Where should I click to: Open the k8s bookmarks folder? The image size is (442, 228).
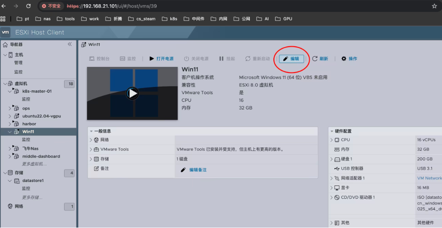click(170, 19)
